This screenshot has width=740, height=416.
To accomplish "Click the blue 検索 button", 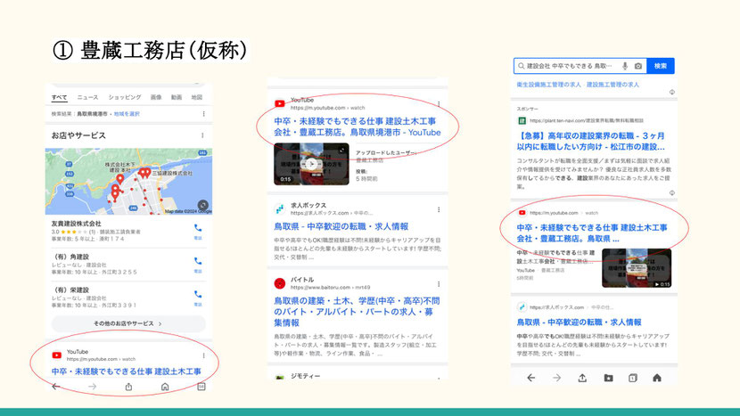I will click(661, 66).
